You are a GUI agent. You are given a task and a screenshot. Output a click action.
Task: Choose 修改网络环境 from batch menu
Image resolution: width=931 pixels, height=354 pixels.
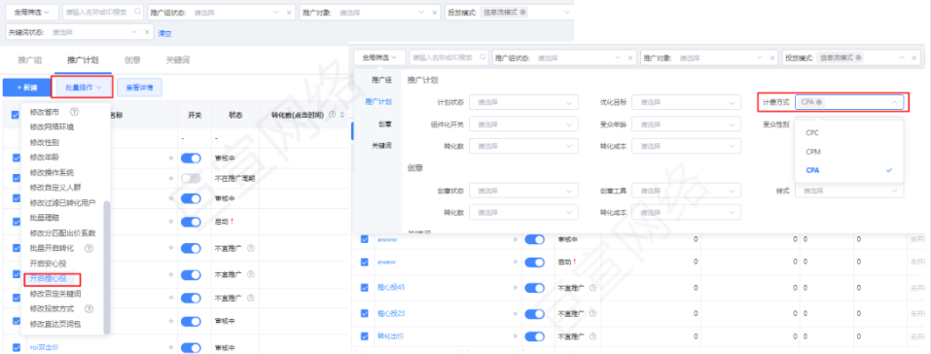tap(52, 126)
